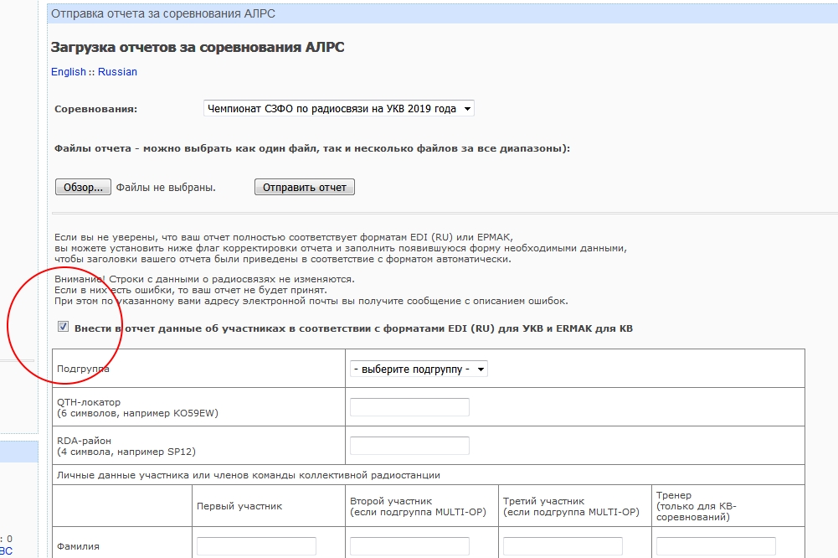This screenshot has height=558, width=838.
Task: Click the 'Отправка отчета за соревнования АЛРС' header bar
Action: click(419, 14)
